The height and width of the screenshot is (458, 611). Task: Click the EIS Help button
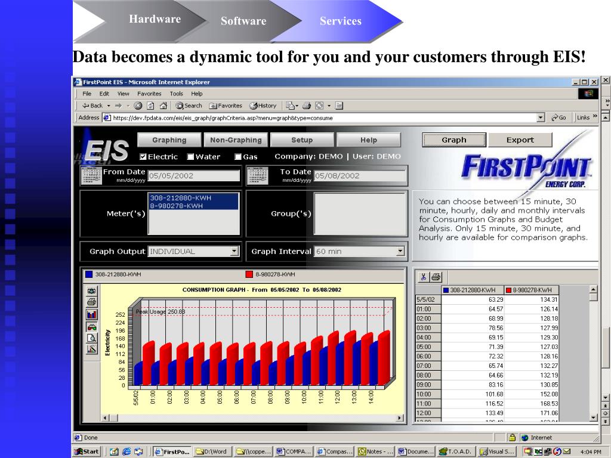click(x=369, y=140)
